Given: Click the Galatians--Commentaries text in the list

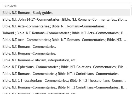Looking at the screenshot, I should click(97, 67).
